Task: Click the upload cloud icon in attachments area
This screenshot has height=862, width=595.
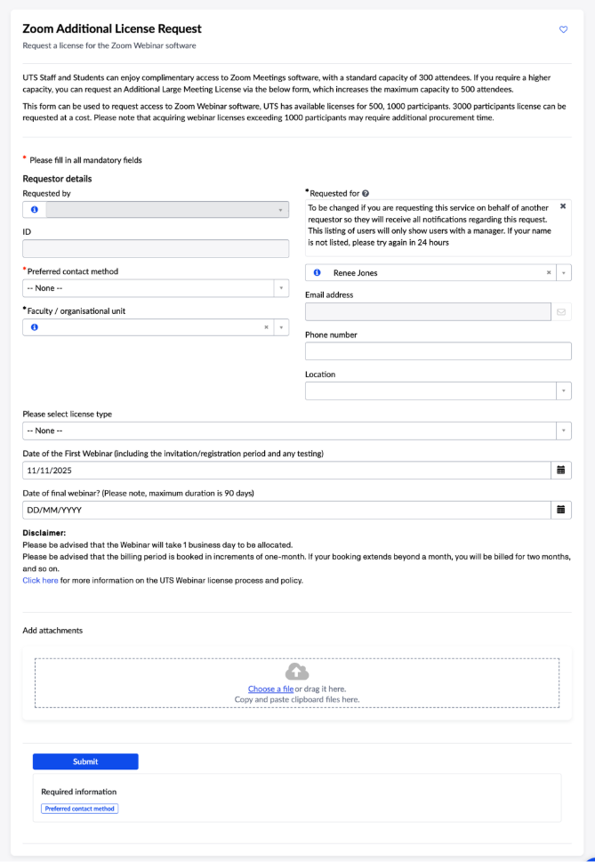Action: 297,673
